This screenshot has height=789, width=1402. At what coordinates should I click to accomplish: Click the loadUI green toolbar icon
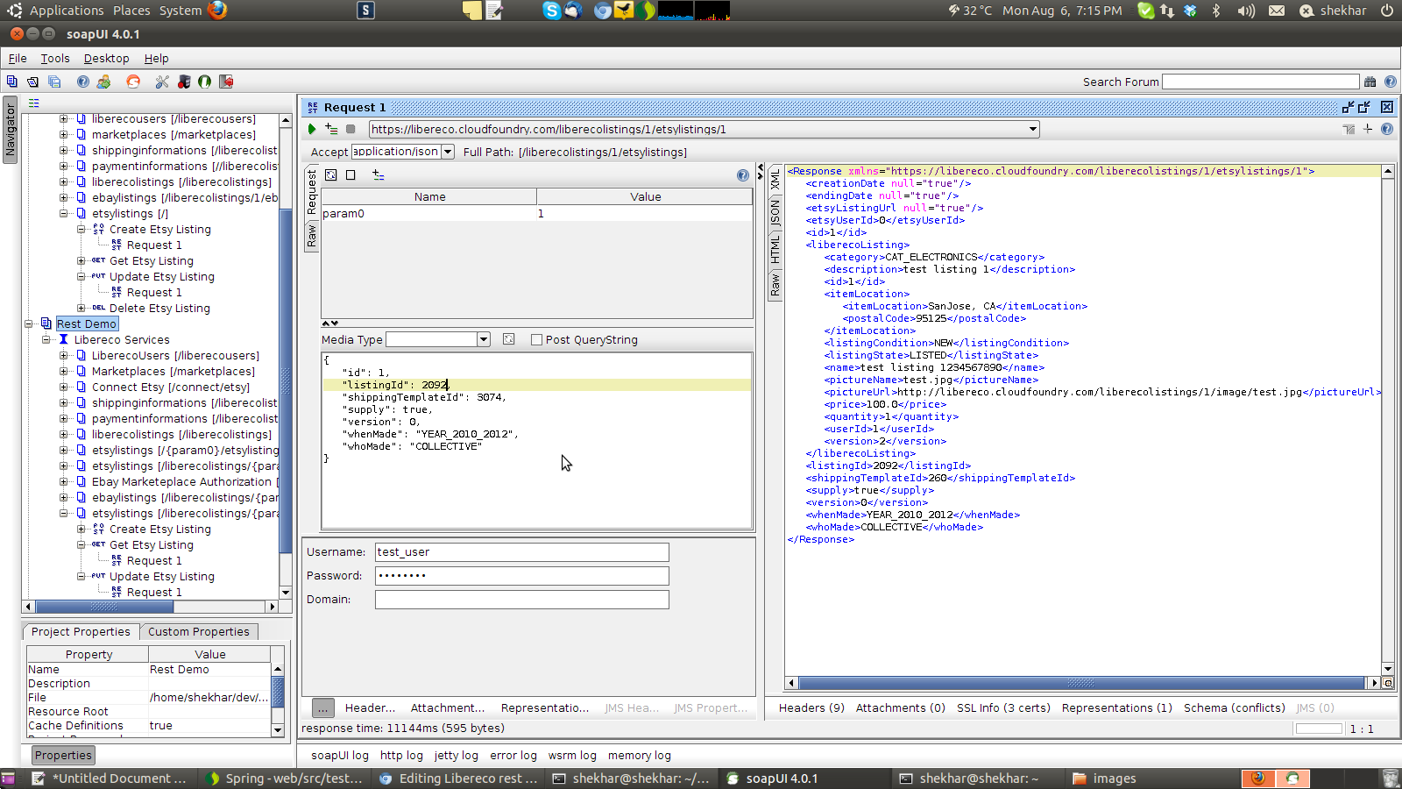(x=204, y=82)
